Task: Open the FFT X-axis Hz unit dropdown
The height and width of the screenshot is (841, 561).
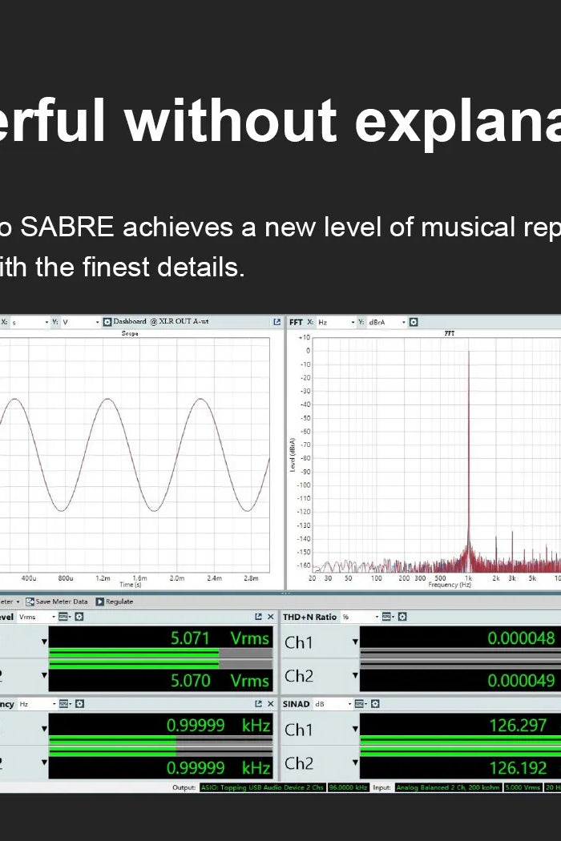Action: click(352, 322)
